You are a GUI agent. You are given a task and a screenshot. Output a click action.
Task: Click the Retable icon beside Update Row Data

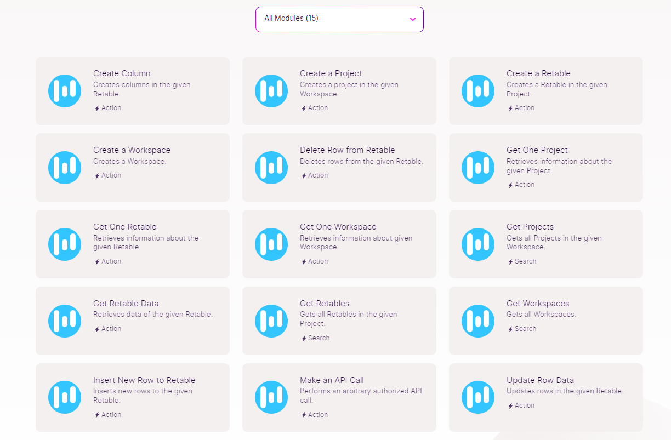point(478,397)
